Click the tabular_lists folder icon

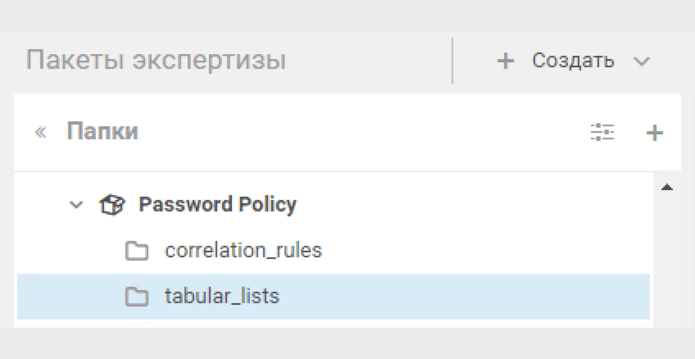[x=137, y=297]
